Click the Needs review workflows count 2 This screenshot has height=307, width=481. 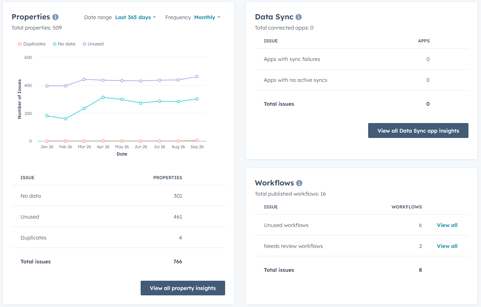420,246
